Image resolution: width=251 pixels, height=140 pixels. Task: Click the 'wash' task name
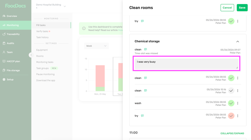(138, 103)
